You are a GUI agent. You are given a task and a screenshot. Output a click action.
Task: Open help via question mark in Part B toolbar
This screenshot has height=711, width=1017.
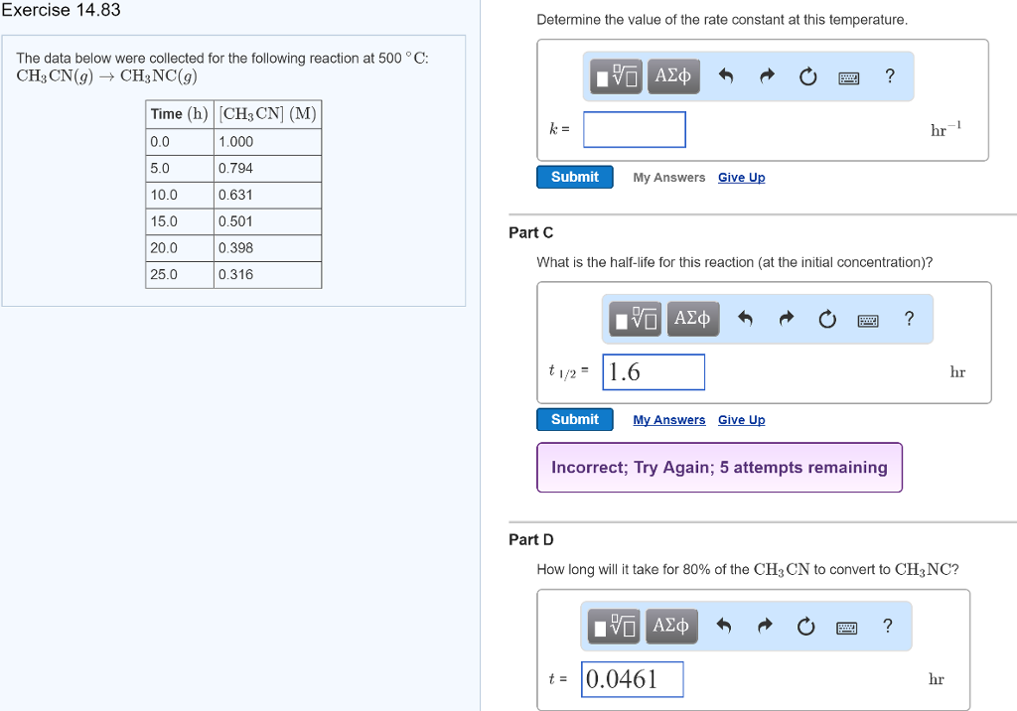889,75
